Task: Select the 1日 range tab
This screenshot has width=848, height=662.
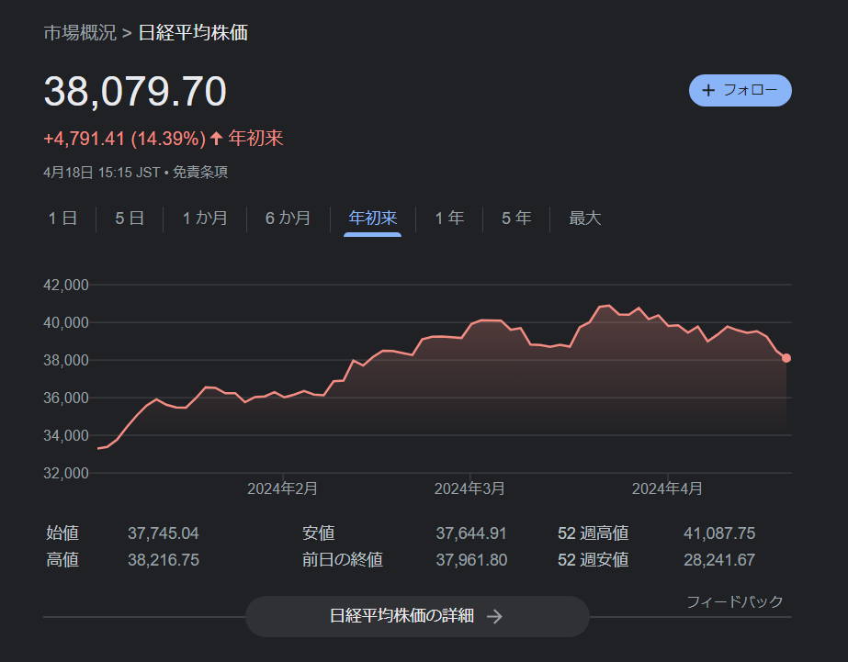Action: [62, 219]
